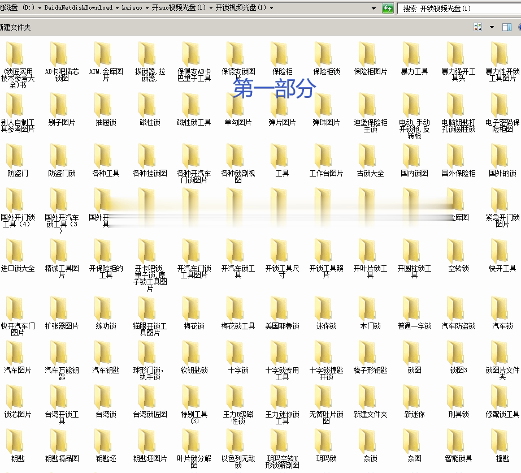Click kaisuo in the address breadcrumb
Viewport: 521px width, 473px height.
click(x=132, y=7)
